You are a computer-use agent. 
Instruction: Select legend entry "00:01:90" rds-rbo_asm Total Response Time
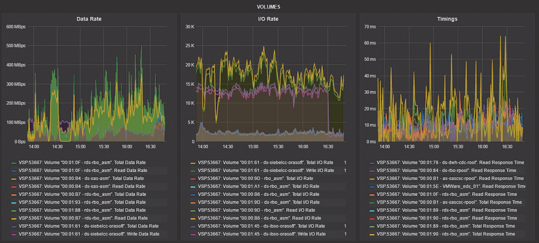(446, 234)
